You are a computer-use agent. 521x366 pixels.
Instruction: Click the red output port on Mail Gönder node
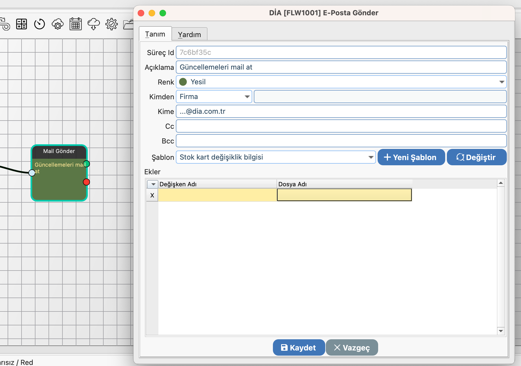click(x=86, y=182)
